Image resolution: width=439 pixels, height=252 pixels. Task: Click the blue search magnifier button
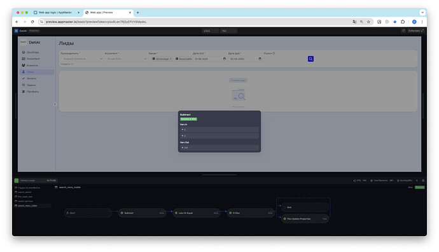pyautogui.click(x=310, y=59)
